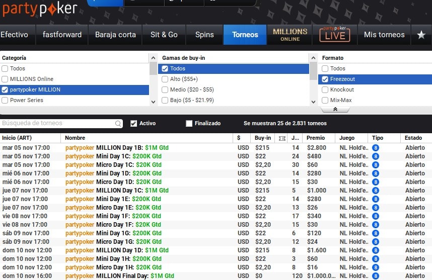Uncheck the Freezeout format
This screenshot has width=432, height=280.
(325, 79)
